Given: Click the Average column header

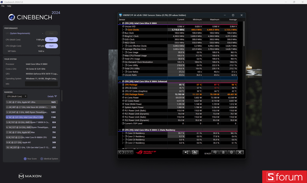Looking at the screenshot, I should point(229,20).
